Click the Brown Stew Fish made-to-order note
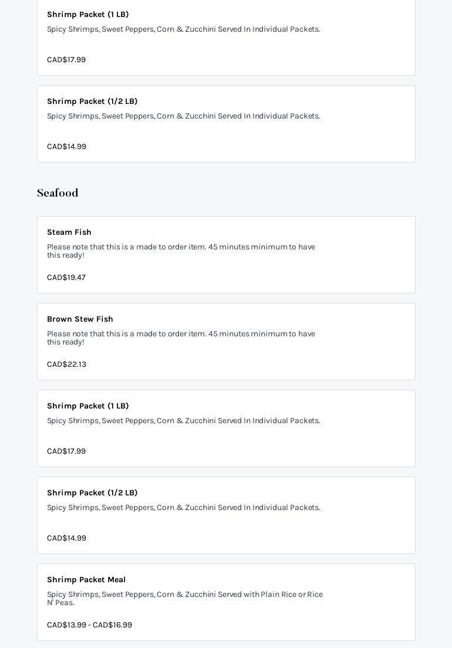Image resolution: width=452 pixels, height=648 pixels. [181, 338]
